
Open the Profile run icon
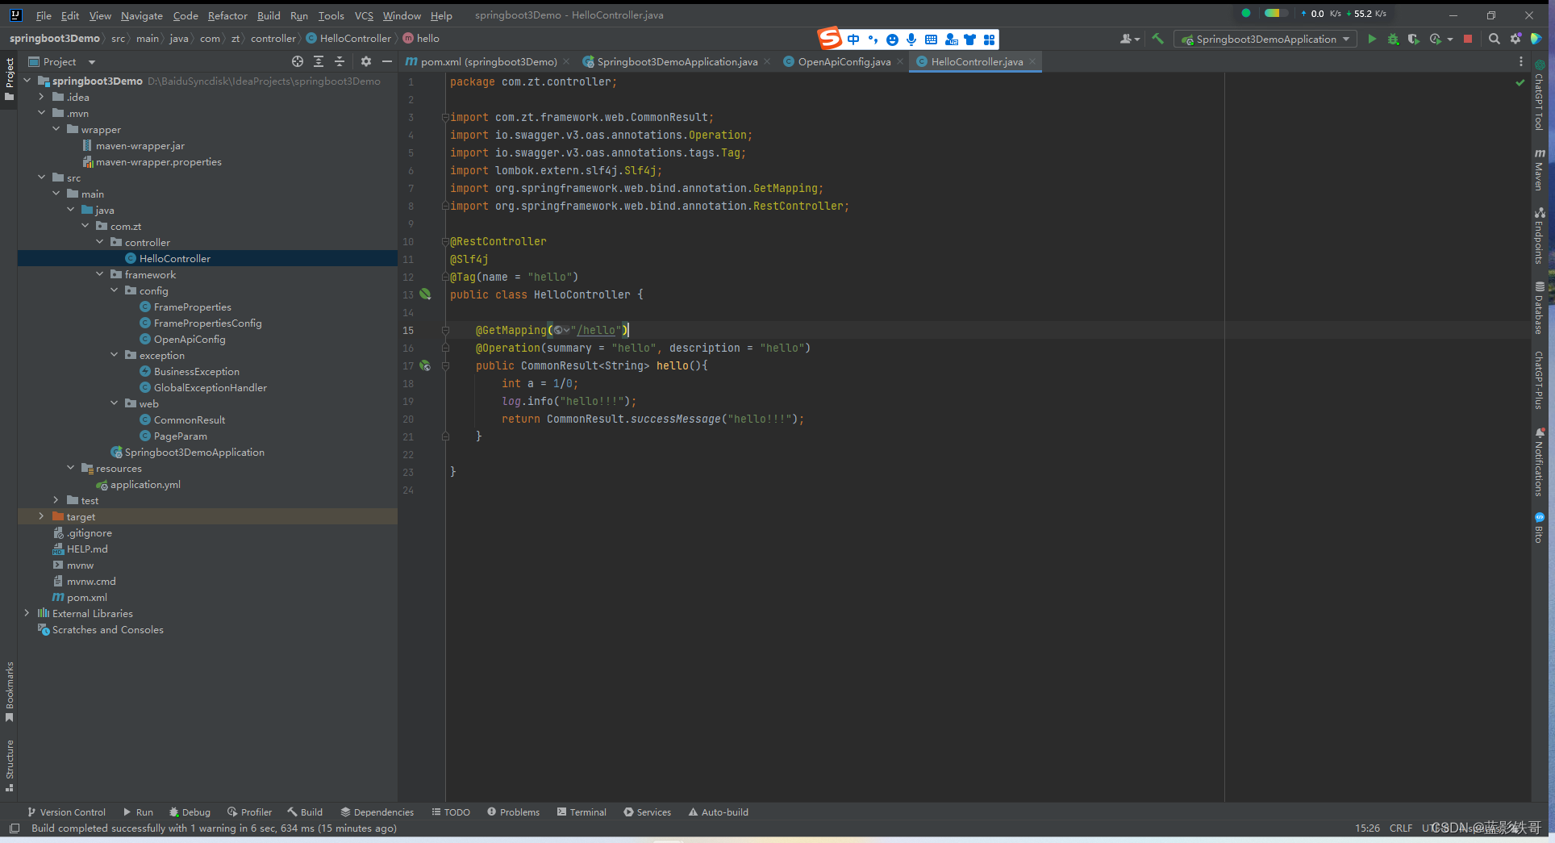coord(1436,39)
